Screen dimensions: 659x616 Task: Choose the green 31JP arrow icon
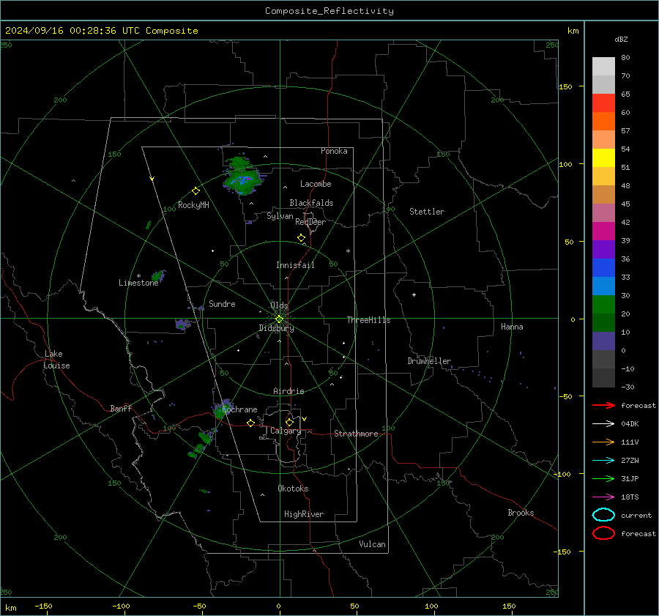click(603, 478)
